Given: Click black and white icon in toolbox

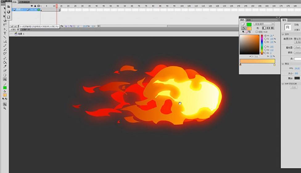Looking at the screenshot, I should pyautogui.click(x=3, y=99).
